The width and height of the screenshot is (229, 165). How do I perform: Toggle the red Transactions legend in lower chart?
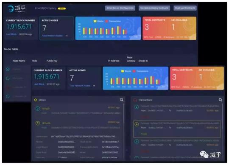(134, 71)
